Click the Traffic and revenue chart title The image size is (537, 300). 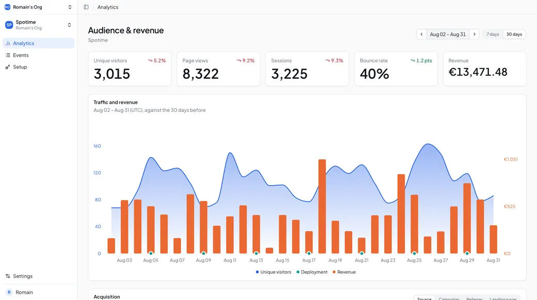pyautogui.click(x=116, y=102)
